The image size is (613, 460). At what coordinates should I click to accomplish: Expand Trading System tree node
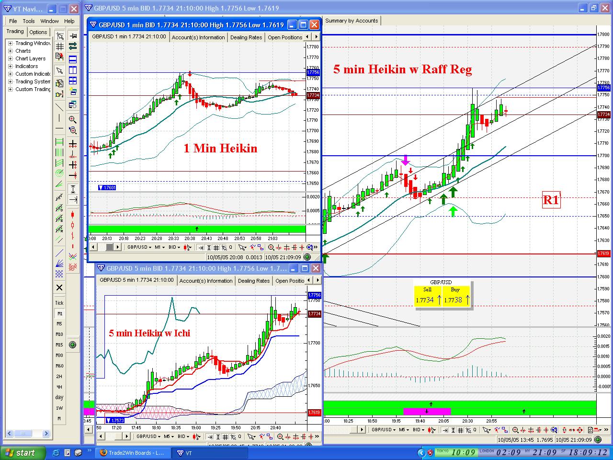[10, 81]
